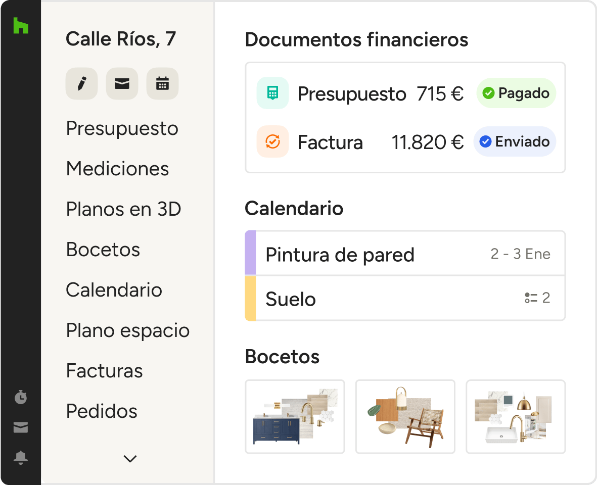Click the Pagado status badge
Viewport: 597px width, 485px height.
516,93
